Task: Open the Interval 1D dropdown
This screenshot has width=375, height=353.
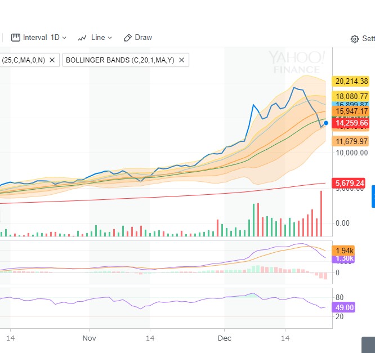Action: (39, 38)
